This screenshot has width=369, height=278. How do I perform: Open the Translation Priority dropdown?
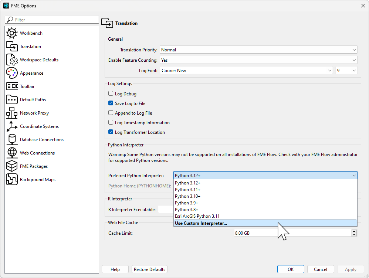[x=258, y=50]
